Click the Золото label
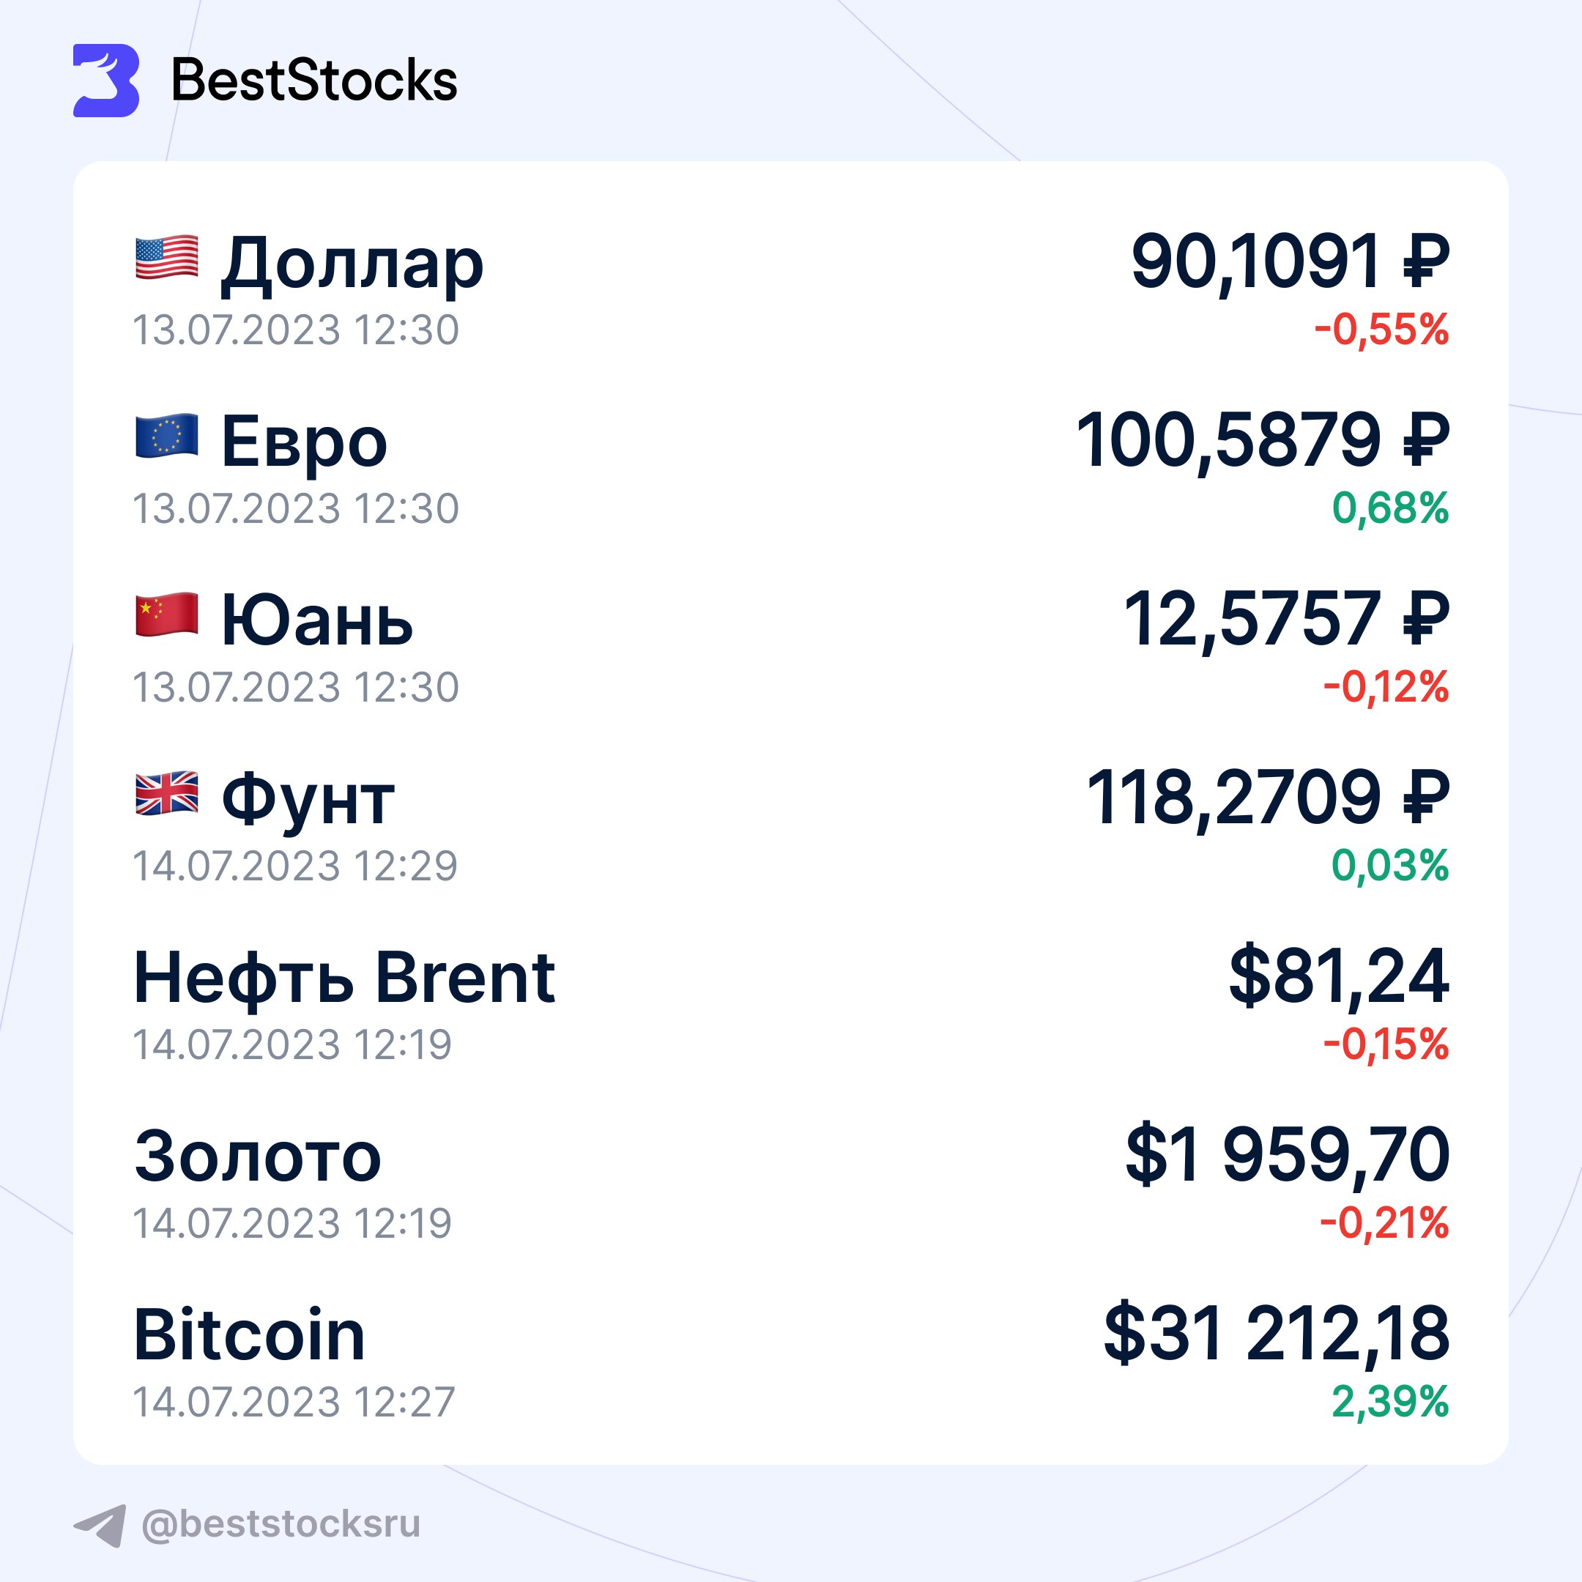 258,1156
